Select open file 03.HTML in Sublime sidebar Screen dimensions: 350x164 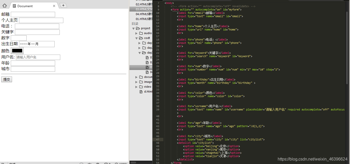click(141, 9)
